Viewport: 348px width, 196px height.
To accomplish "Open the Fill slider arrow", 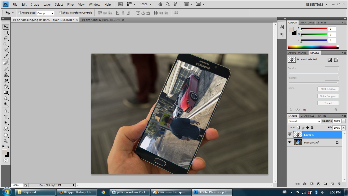I will [x=343, y=128].
